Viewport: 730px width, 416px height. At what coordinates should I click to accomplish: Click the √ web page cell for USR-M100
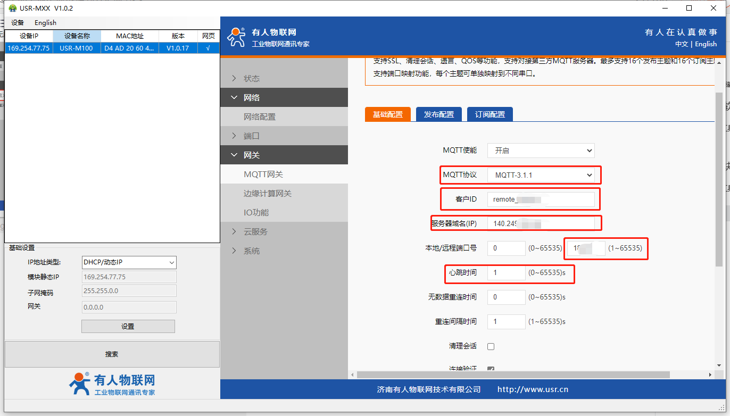pyautogui.click(x=208, y=48)
